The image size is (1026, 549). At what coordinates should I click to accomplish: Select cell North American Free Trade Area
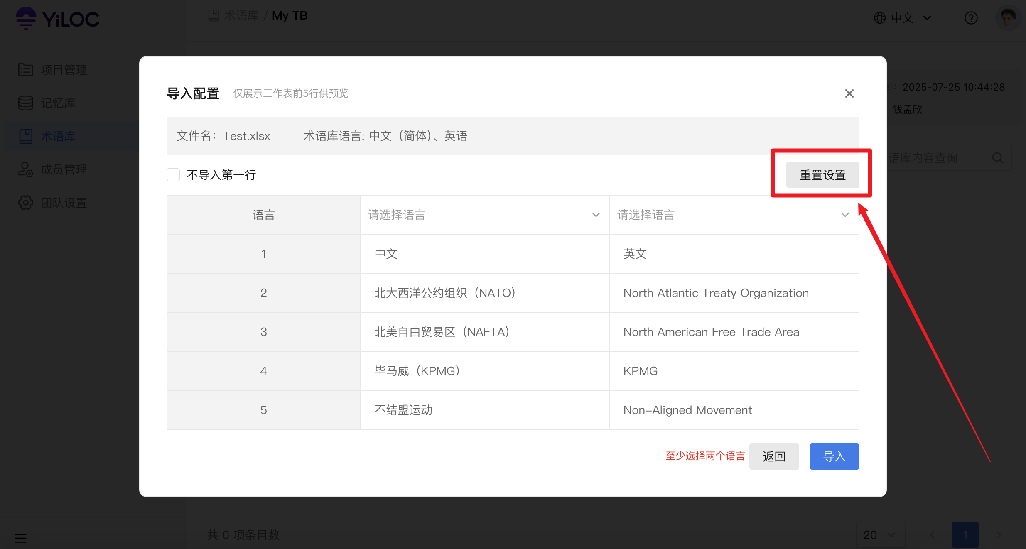pos(734,332)
